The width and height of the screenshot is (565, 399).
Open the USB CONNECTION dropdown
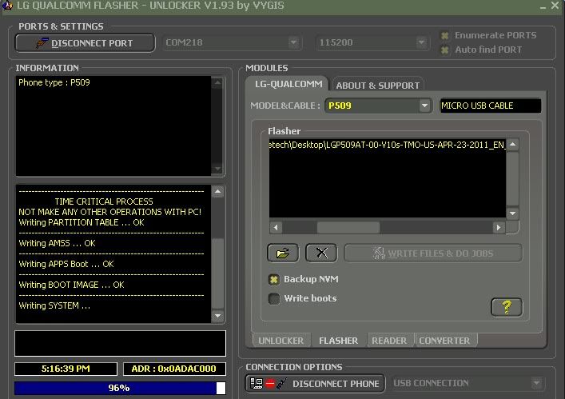pyautogui.click(x=467, y=383)
